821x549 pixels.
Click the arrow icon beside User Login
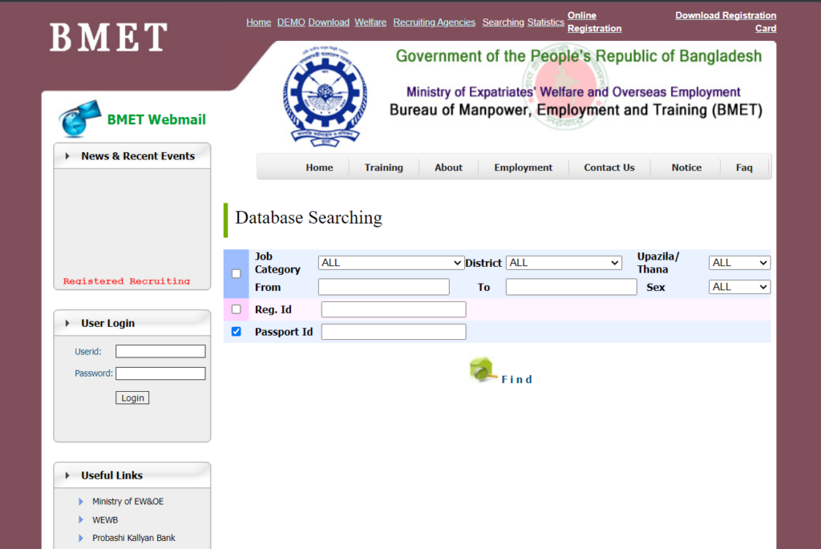[x=67, y=324]
